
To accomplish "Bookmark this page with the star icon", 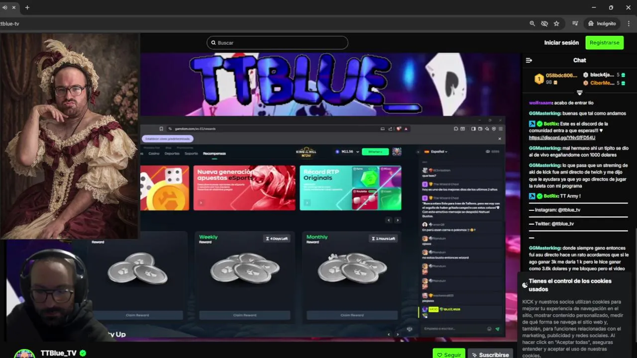I will 556,23.
